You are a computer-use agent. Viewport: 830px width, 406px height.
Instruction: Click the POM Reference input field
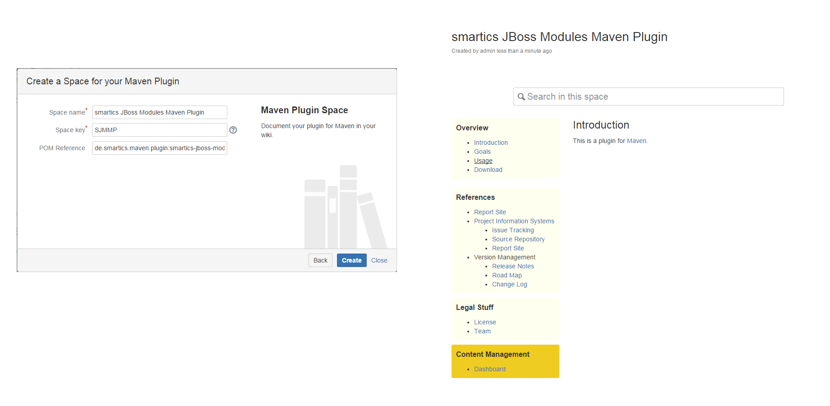pos(160,148)
